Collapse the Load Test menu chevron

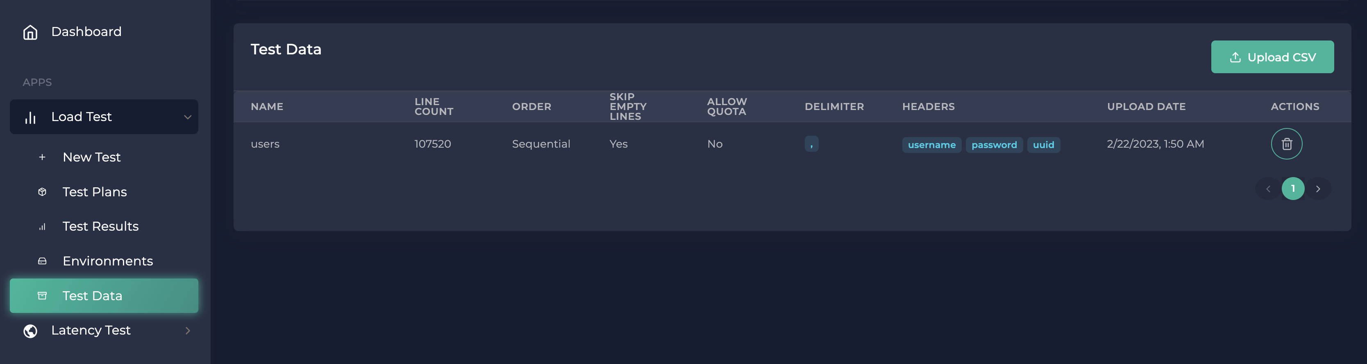(x=187, y=117)
